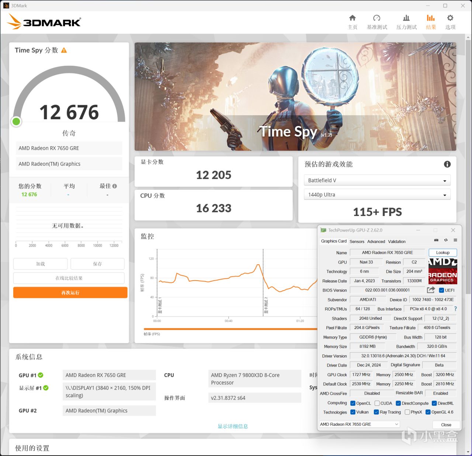
Task: Click the green check icon beside 显示屏 #1
Action: click(46, 388)
